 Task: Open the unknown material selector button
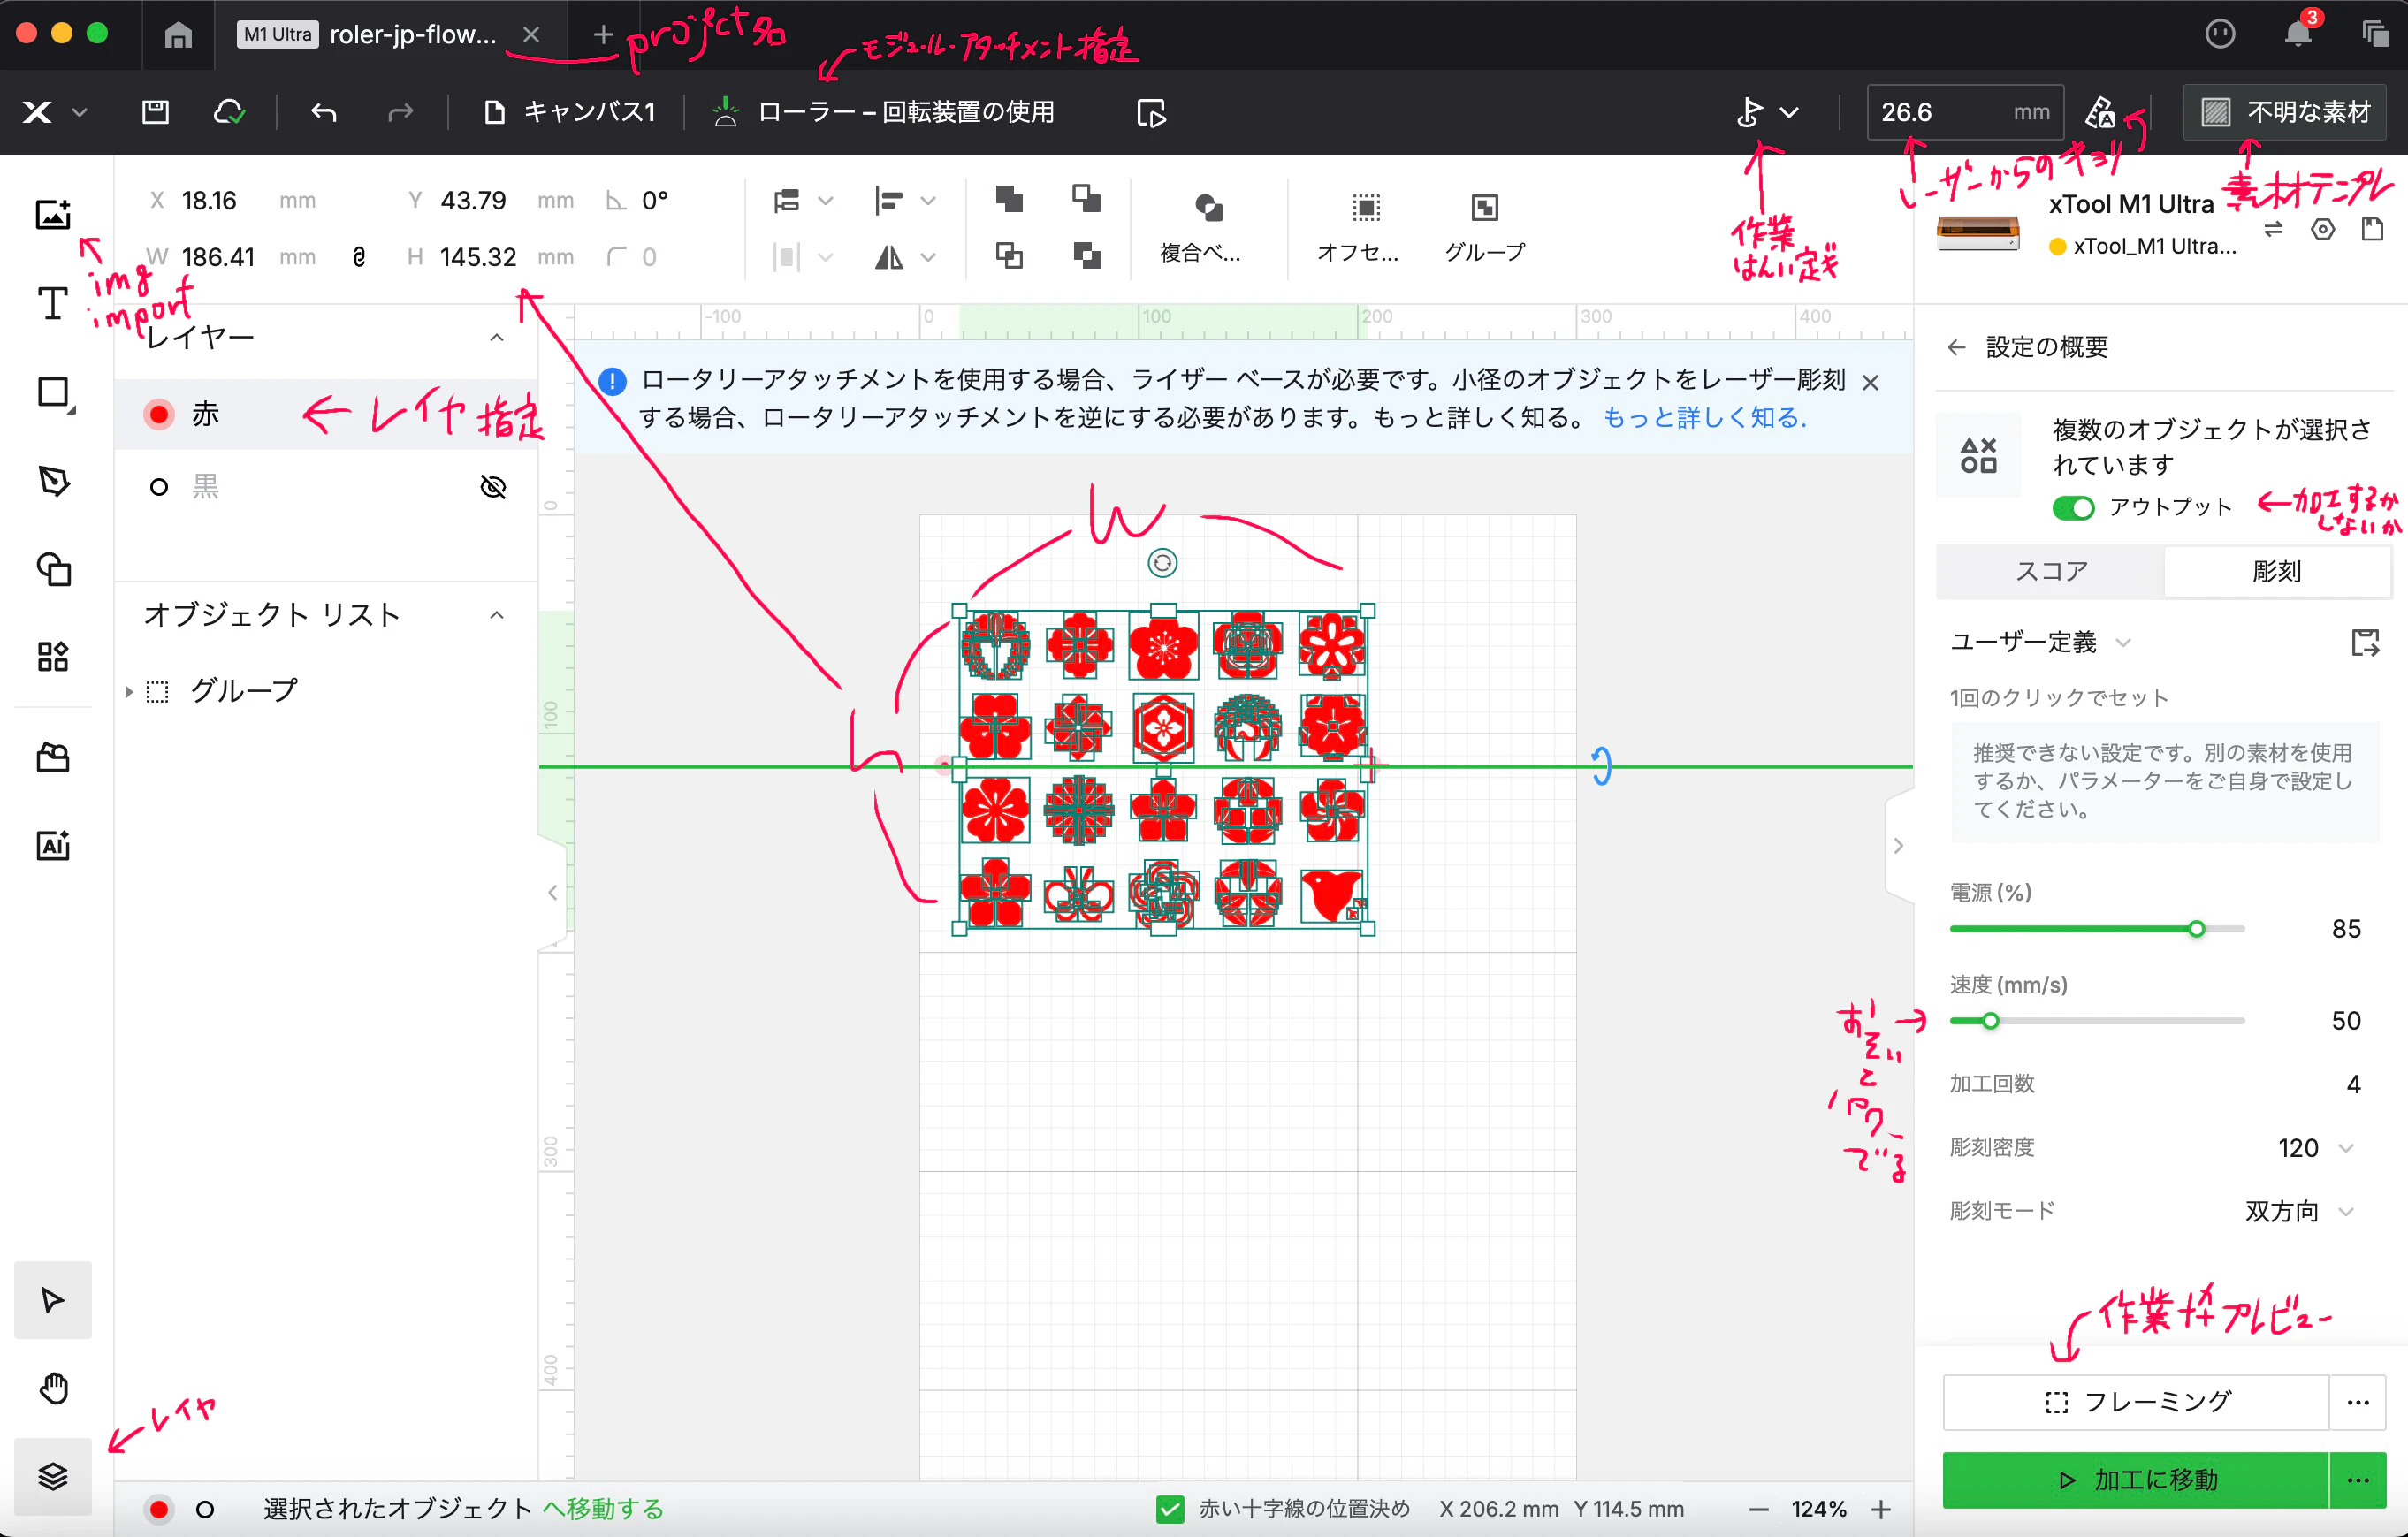click(x=2285, y=112)
